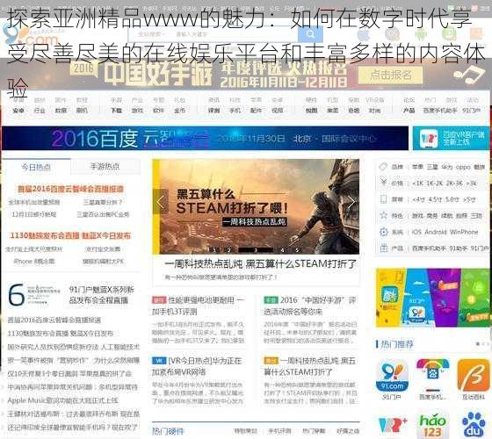This screenshot has width=492, height=439.
Task: Open the 产品 navigation item
Action: (x=409, y=110)
